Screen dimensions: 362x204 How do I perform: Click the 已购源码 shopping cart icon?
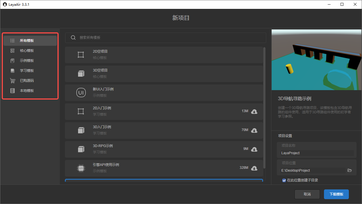pos(12,81)
